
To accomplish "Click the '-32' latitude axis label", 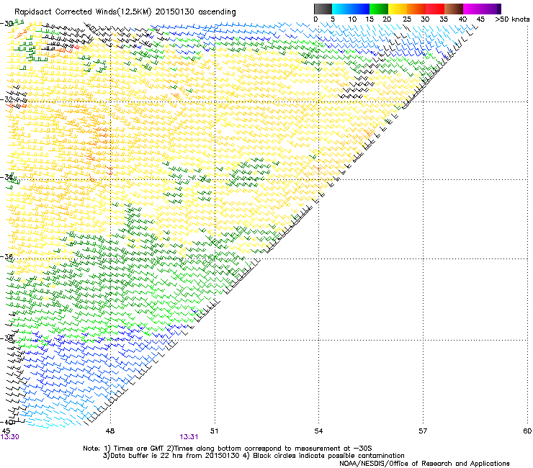I will (x=6, y=99).
